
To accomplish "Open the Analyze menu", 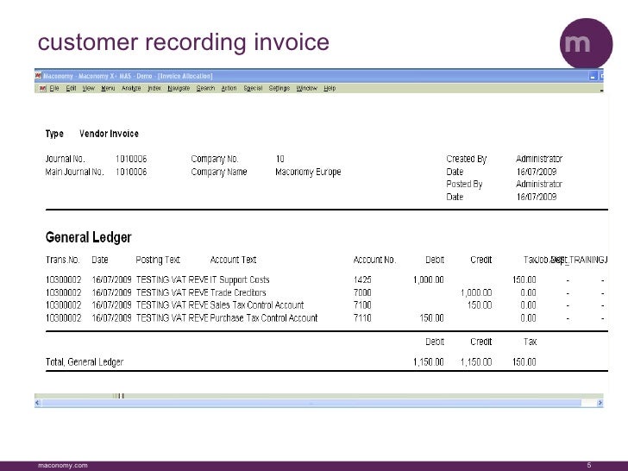I will pyautogui.click(x=131, y=89).
